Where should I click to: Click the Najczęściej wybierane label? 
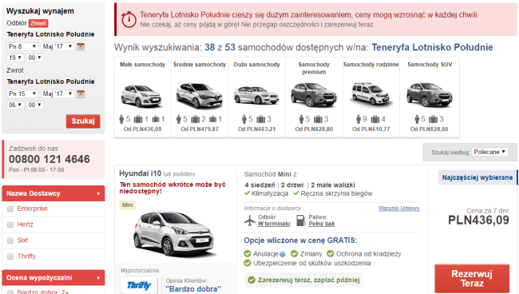pos(477,177)
